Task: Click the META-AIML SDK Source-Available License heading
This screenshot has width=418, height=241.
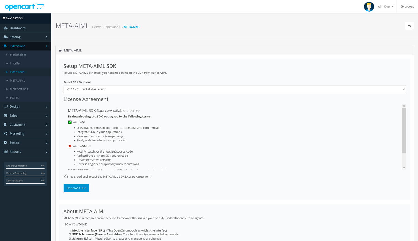Action: click(x=104, y=110)
